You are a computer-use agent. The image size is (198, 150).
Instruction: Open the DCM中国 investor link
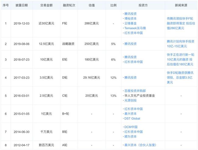click(131, 127)
